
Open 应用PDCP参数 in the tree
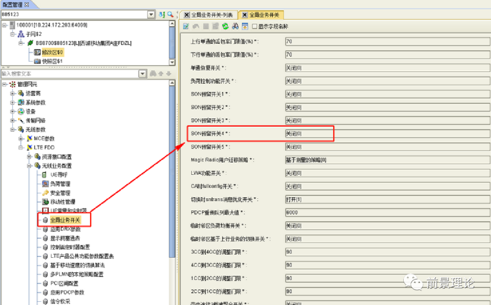click(x=66, y=292)
